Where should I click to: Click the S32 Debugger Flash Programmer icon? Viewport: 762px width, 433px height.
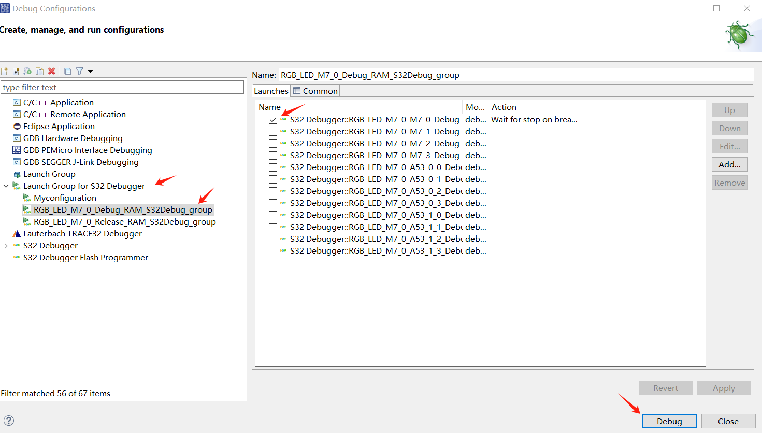pyautogui.click(x=17, y=257)
